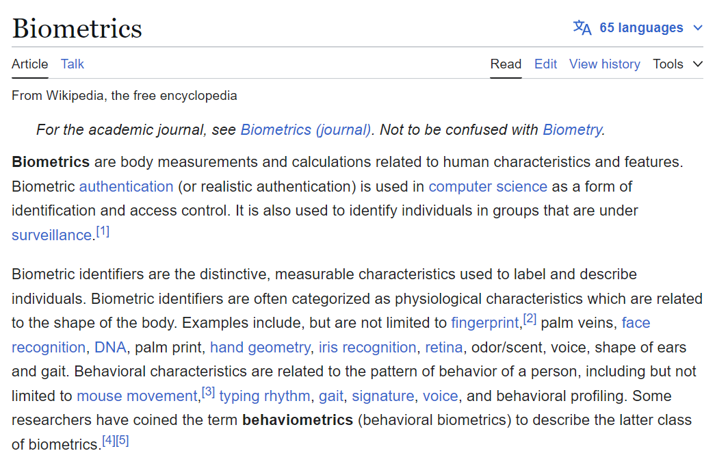Jump to citation reference 5
Viewport: 715px width, 464px height.
coord(122,441)
